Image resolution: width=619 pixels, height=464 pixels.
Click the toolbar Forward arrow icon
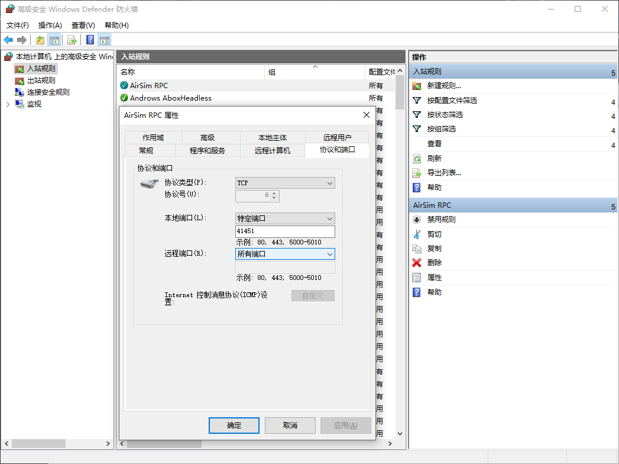point(22,40)
